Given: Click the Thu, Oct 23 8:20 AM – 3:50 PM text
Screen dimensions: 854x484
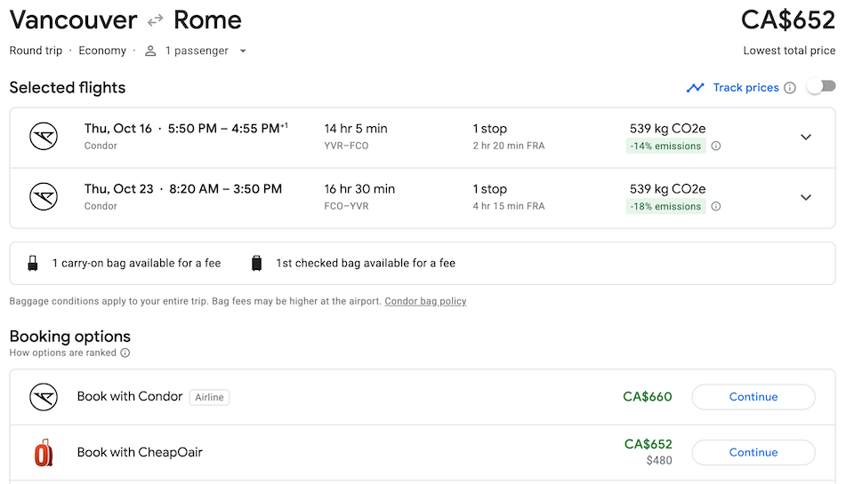Looking at the screenshot, I should pos(183,188).
